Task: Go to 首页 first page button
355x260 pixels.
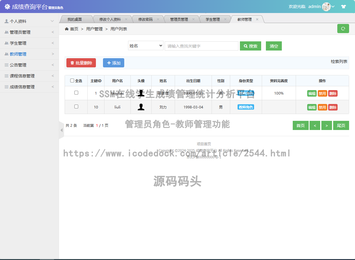Action: (301, 126)
